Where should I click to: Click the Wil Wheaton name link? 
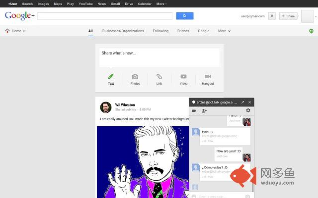[x=125, y=105]
